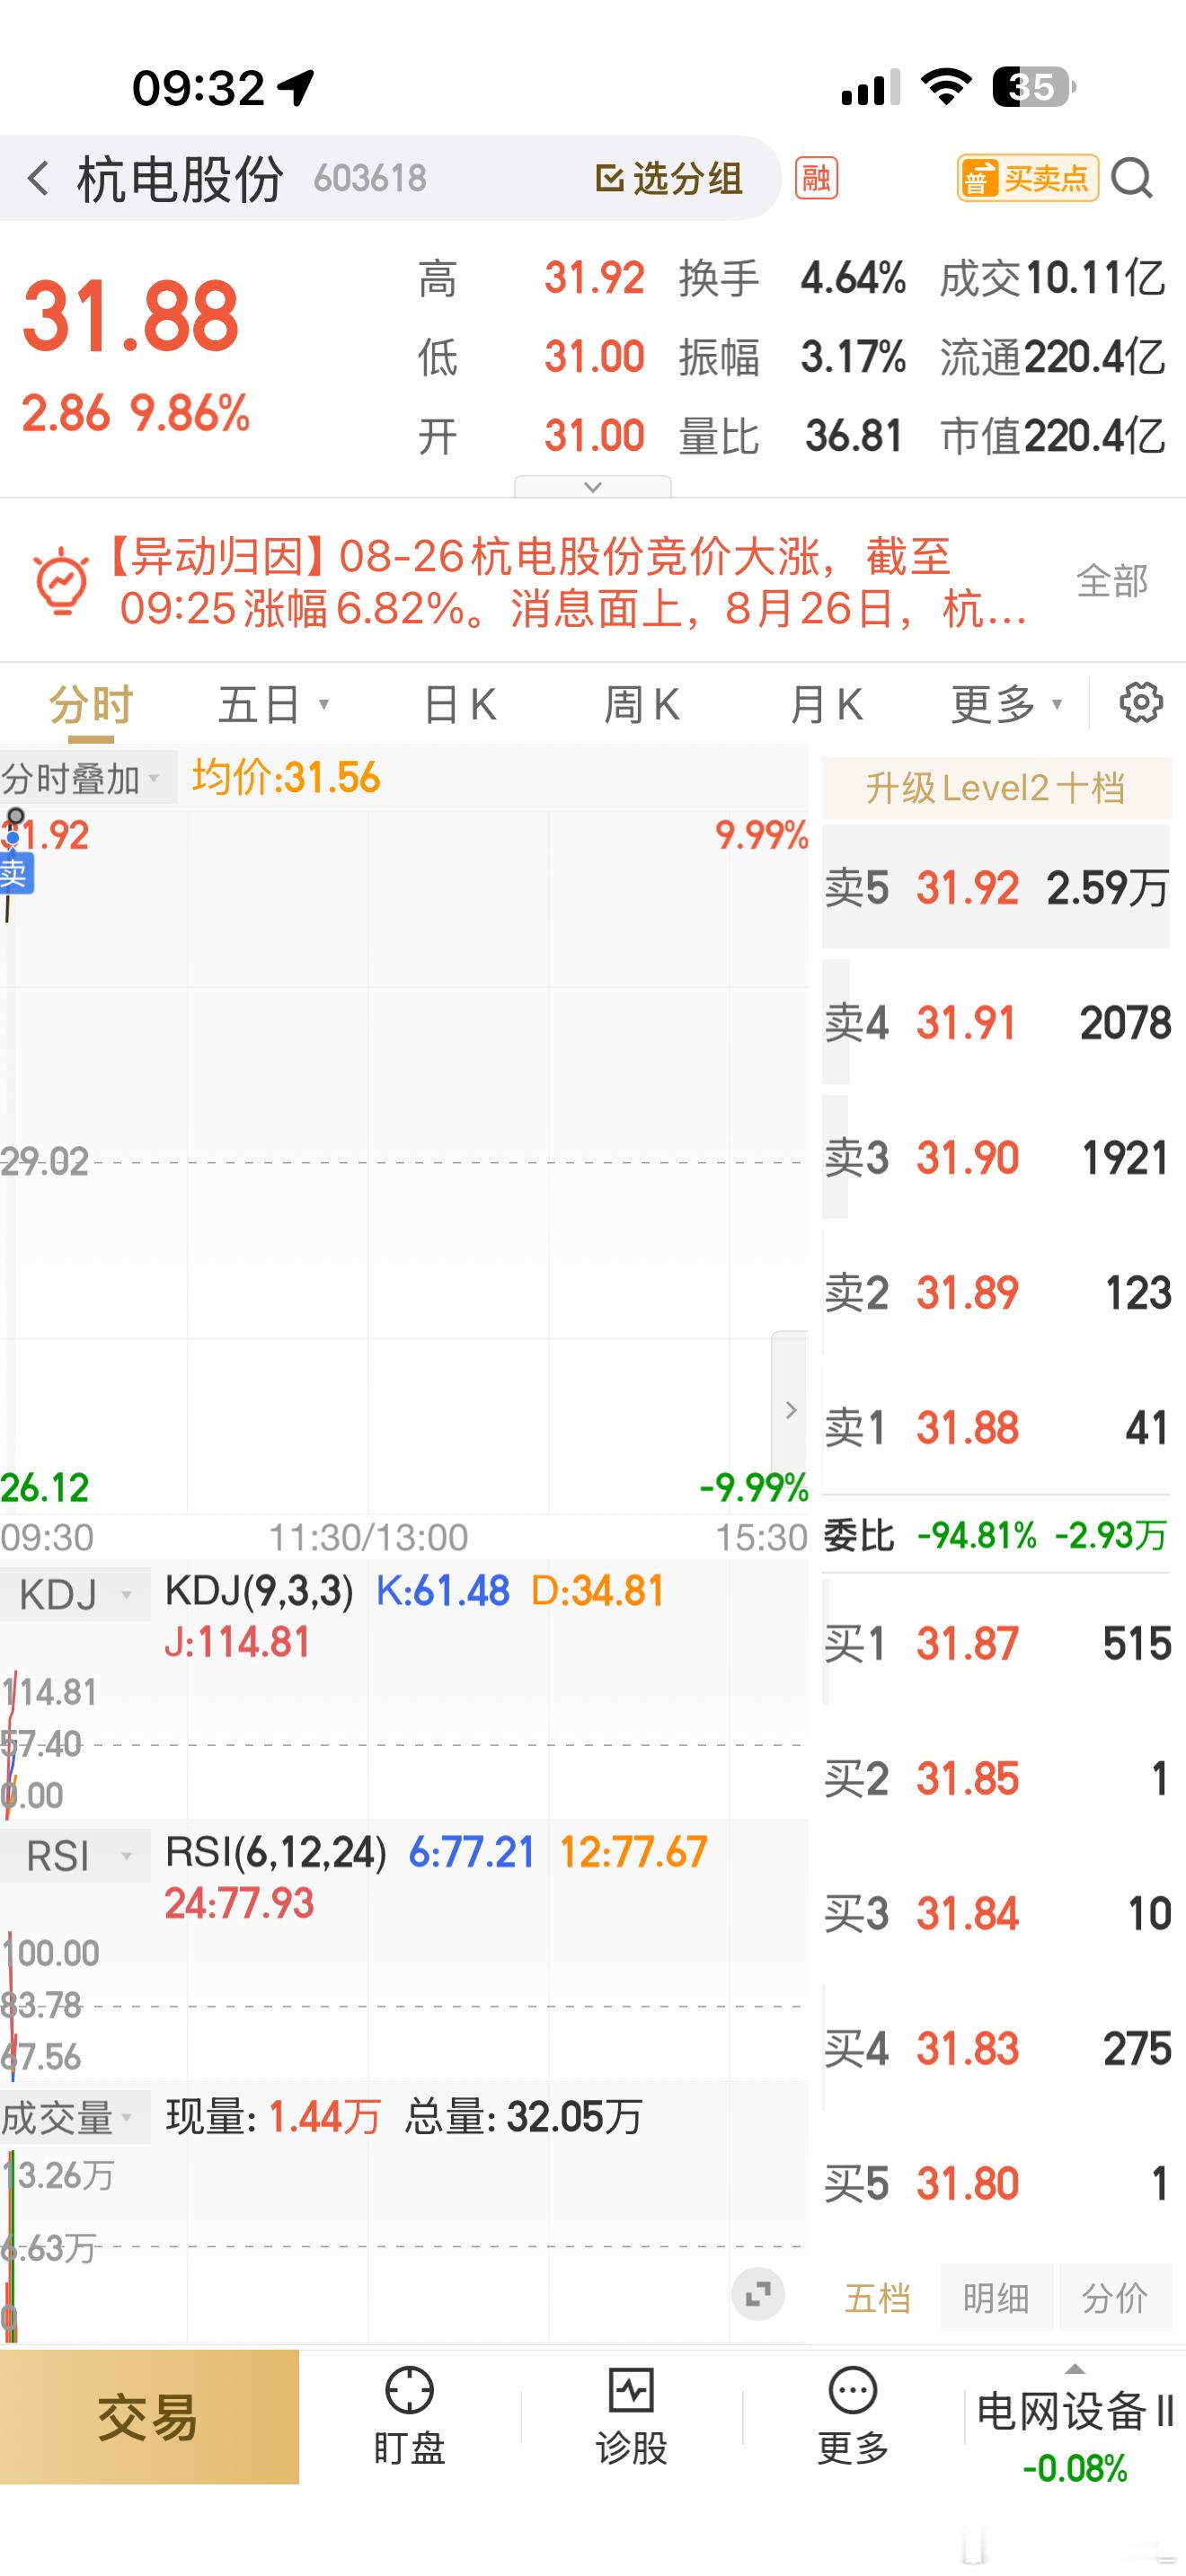This screenshot has height=2576, width=1186.
Task: Tap the stock code 603618
Action: click(x=370, y=179)
